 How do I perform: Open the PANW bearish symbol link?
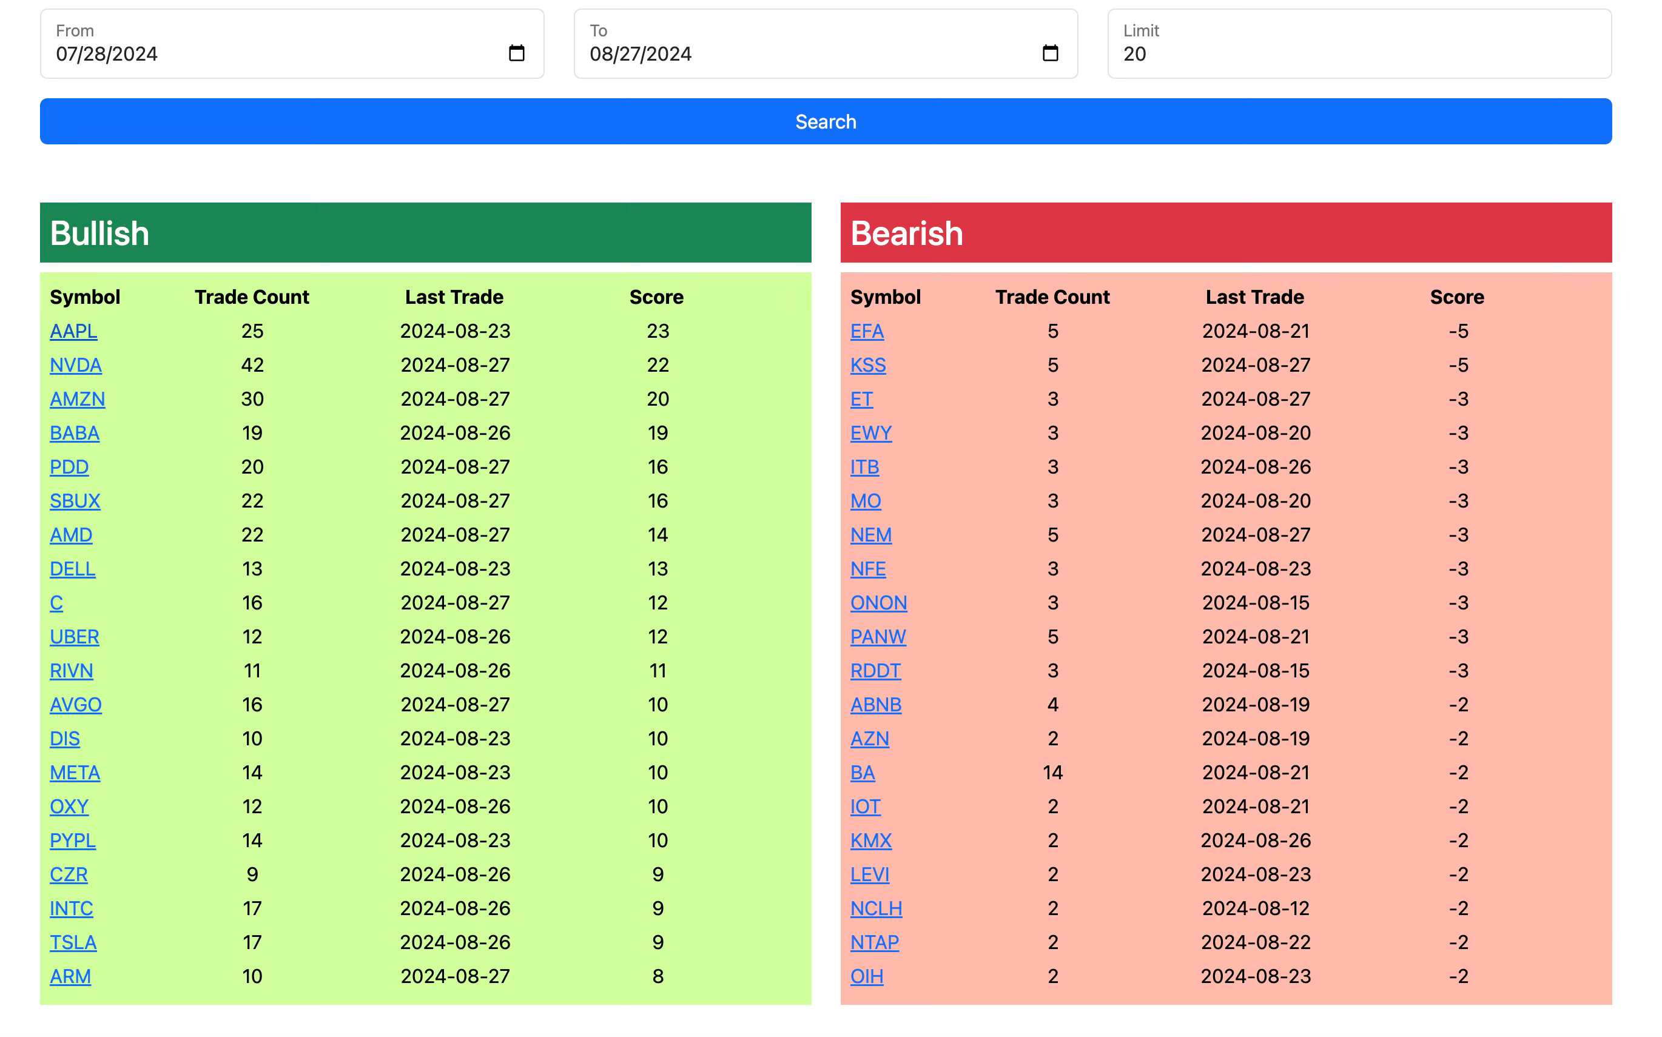tap(878, 637)
